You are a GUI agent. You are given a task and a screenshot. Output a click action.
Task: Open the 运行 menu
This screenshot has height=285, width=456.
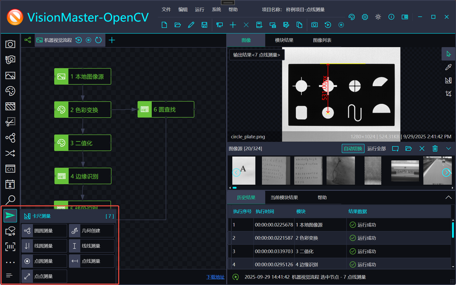coord(200,9)
